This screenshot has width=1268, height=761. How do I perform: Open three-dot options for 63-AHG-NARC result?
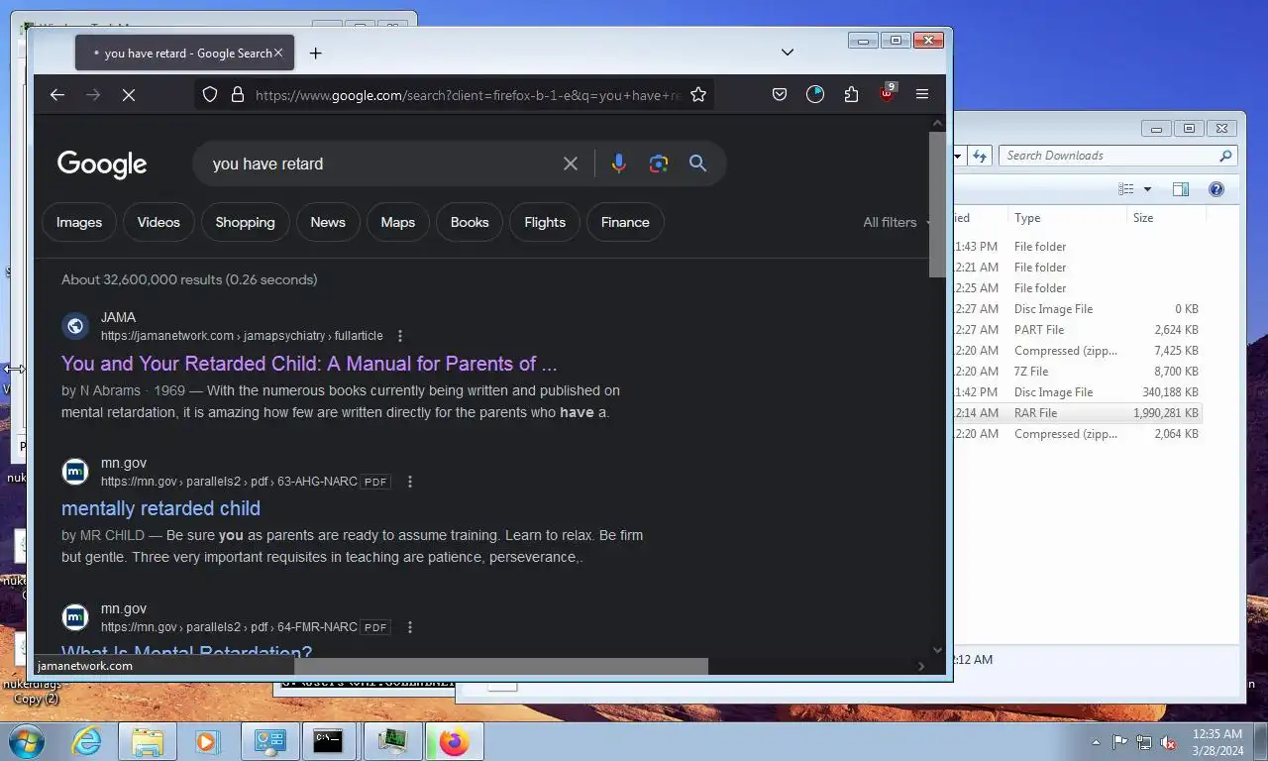click(410, 482)
